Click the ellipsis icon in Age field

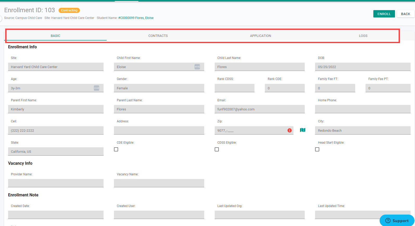coord(97,88)
